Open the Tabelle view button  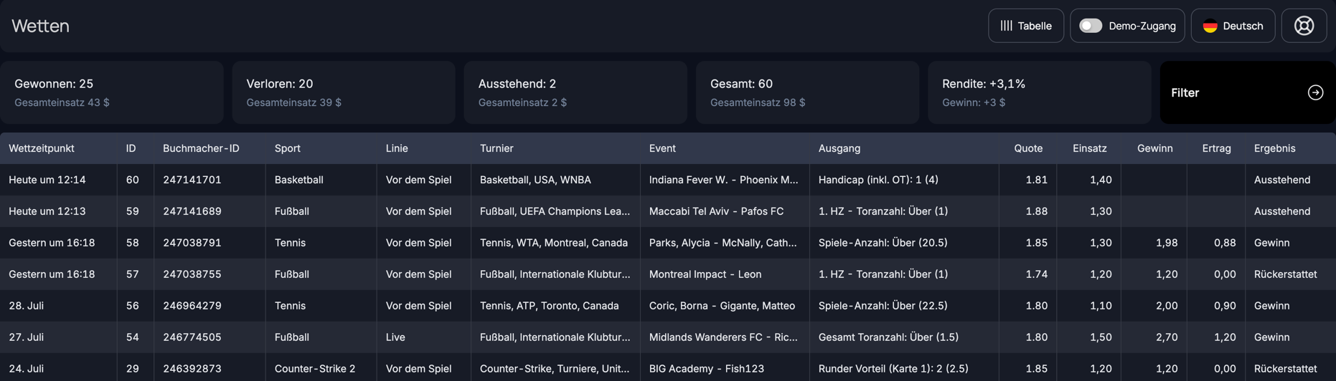click(1025, 26)
